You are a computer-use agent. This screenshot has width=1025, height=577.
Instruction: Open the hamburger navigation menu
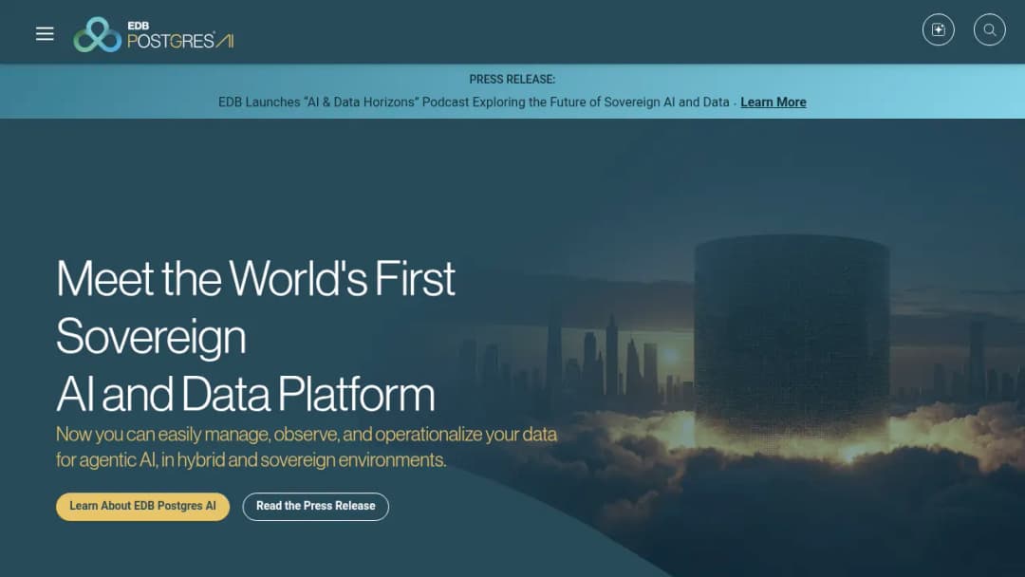[x=45, y=34]
